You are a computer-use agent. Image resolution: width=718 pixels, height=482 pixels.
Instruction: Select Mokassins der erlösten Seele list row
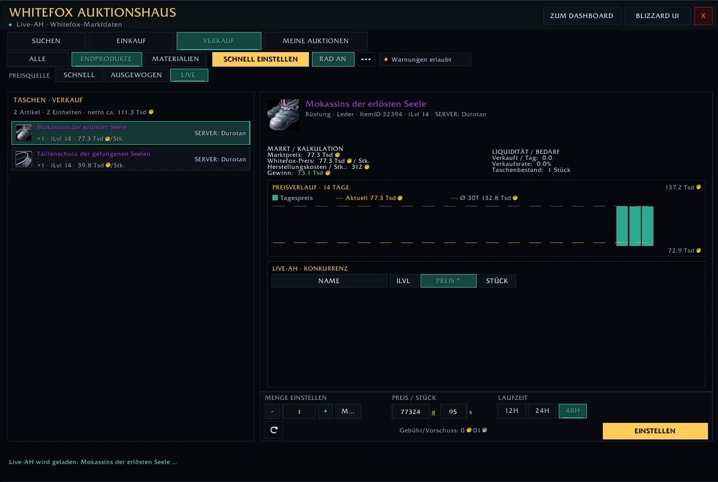131,133
